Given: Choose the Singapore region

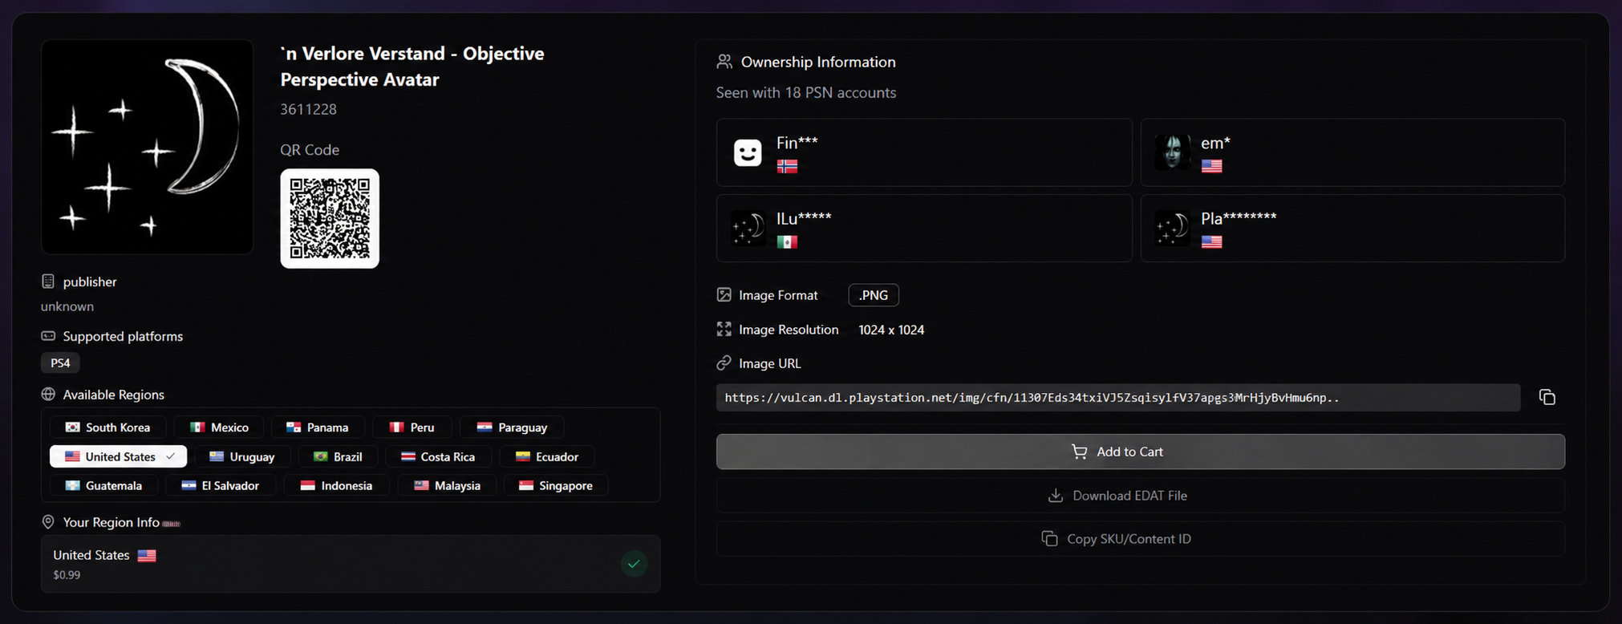Looking at the screenshot, I should click(556, 485).
